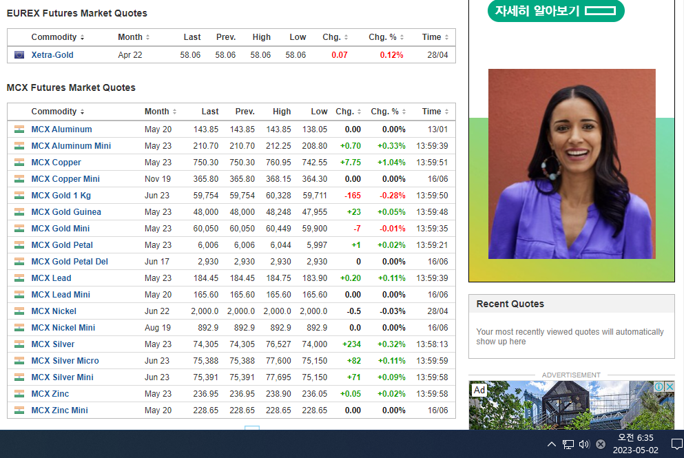This screenshot has height=458, width=684.
Task: Open MCX Silver Mini quote
Action: (63, 378)
